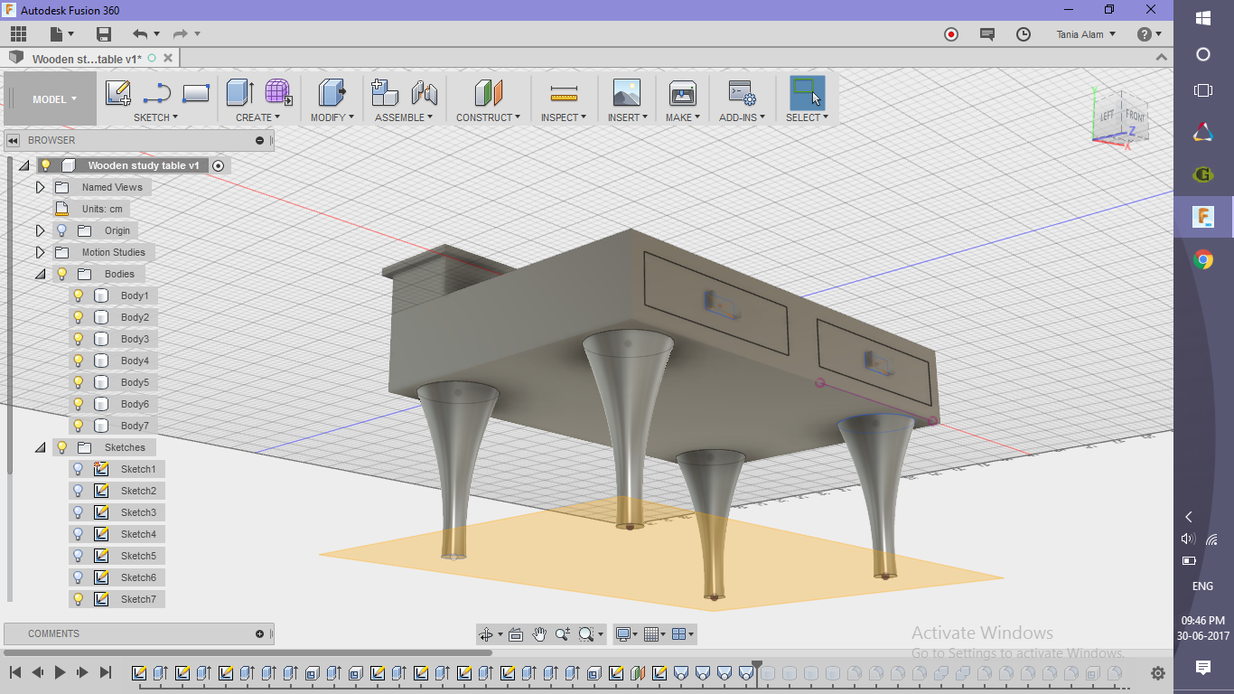Open the job status clock icon
The image size is (1234, 694).
tap(1024, 34)
